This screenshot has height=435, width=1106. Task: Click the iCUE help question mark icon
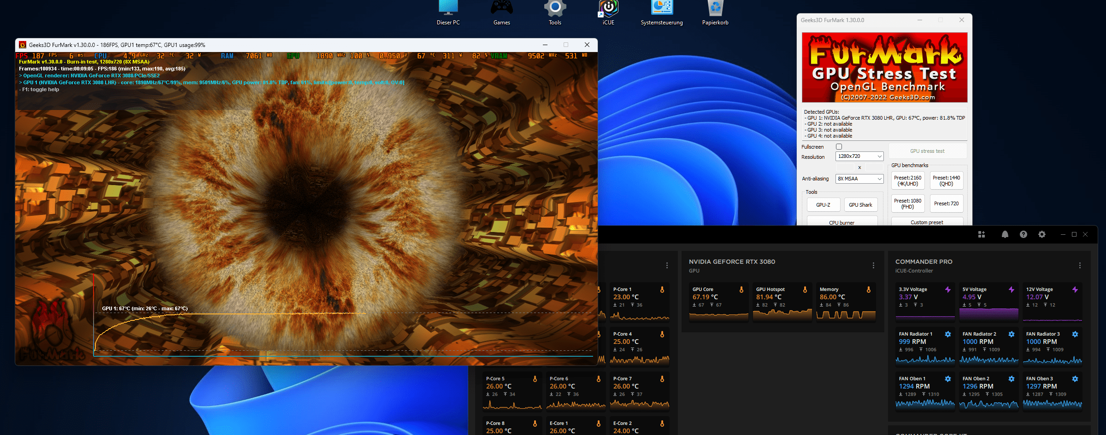pos(1024,234)
